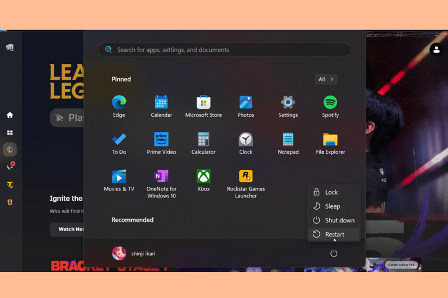Launch Rockstar Games Launcher
Screen dimensions: 448x298
click(246, 183)
